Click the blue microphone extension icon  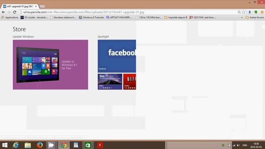tap(250, 12)
